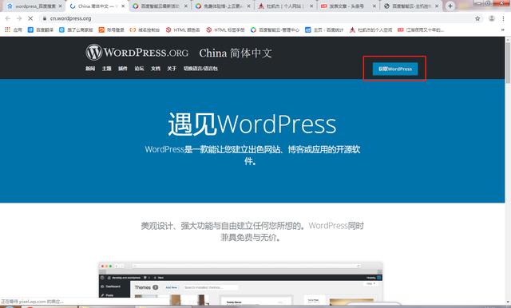This screenshot has height=308, width=511.
Task: Switch to the 发表文章 - 头条号 tab
Action: (348, 6)
